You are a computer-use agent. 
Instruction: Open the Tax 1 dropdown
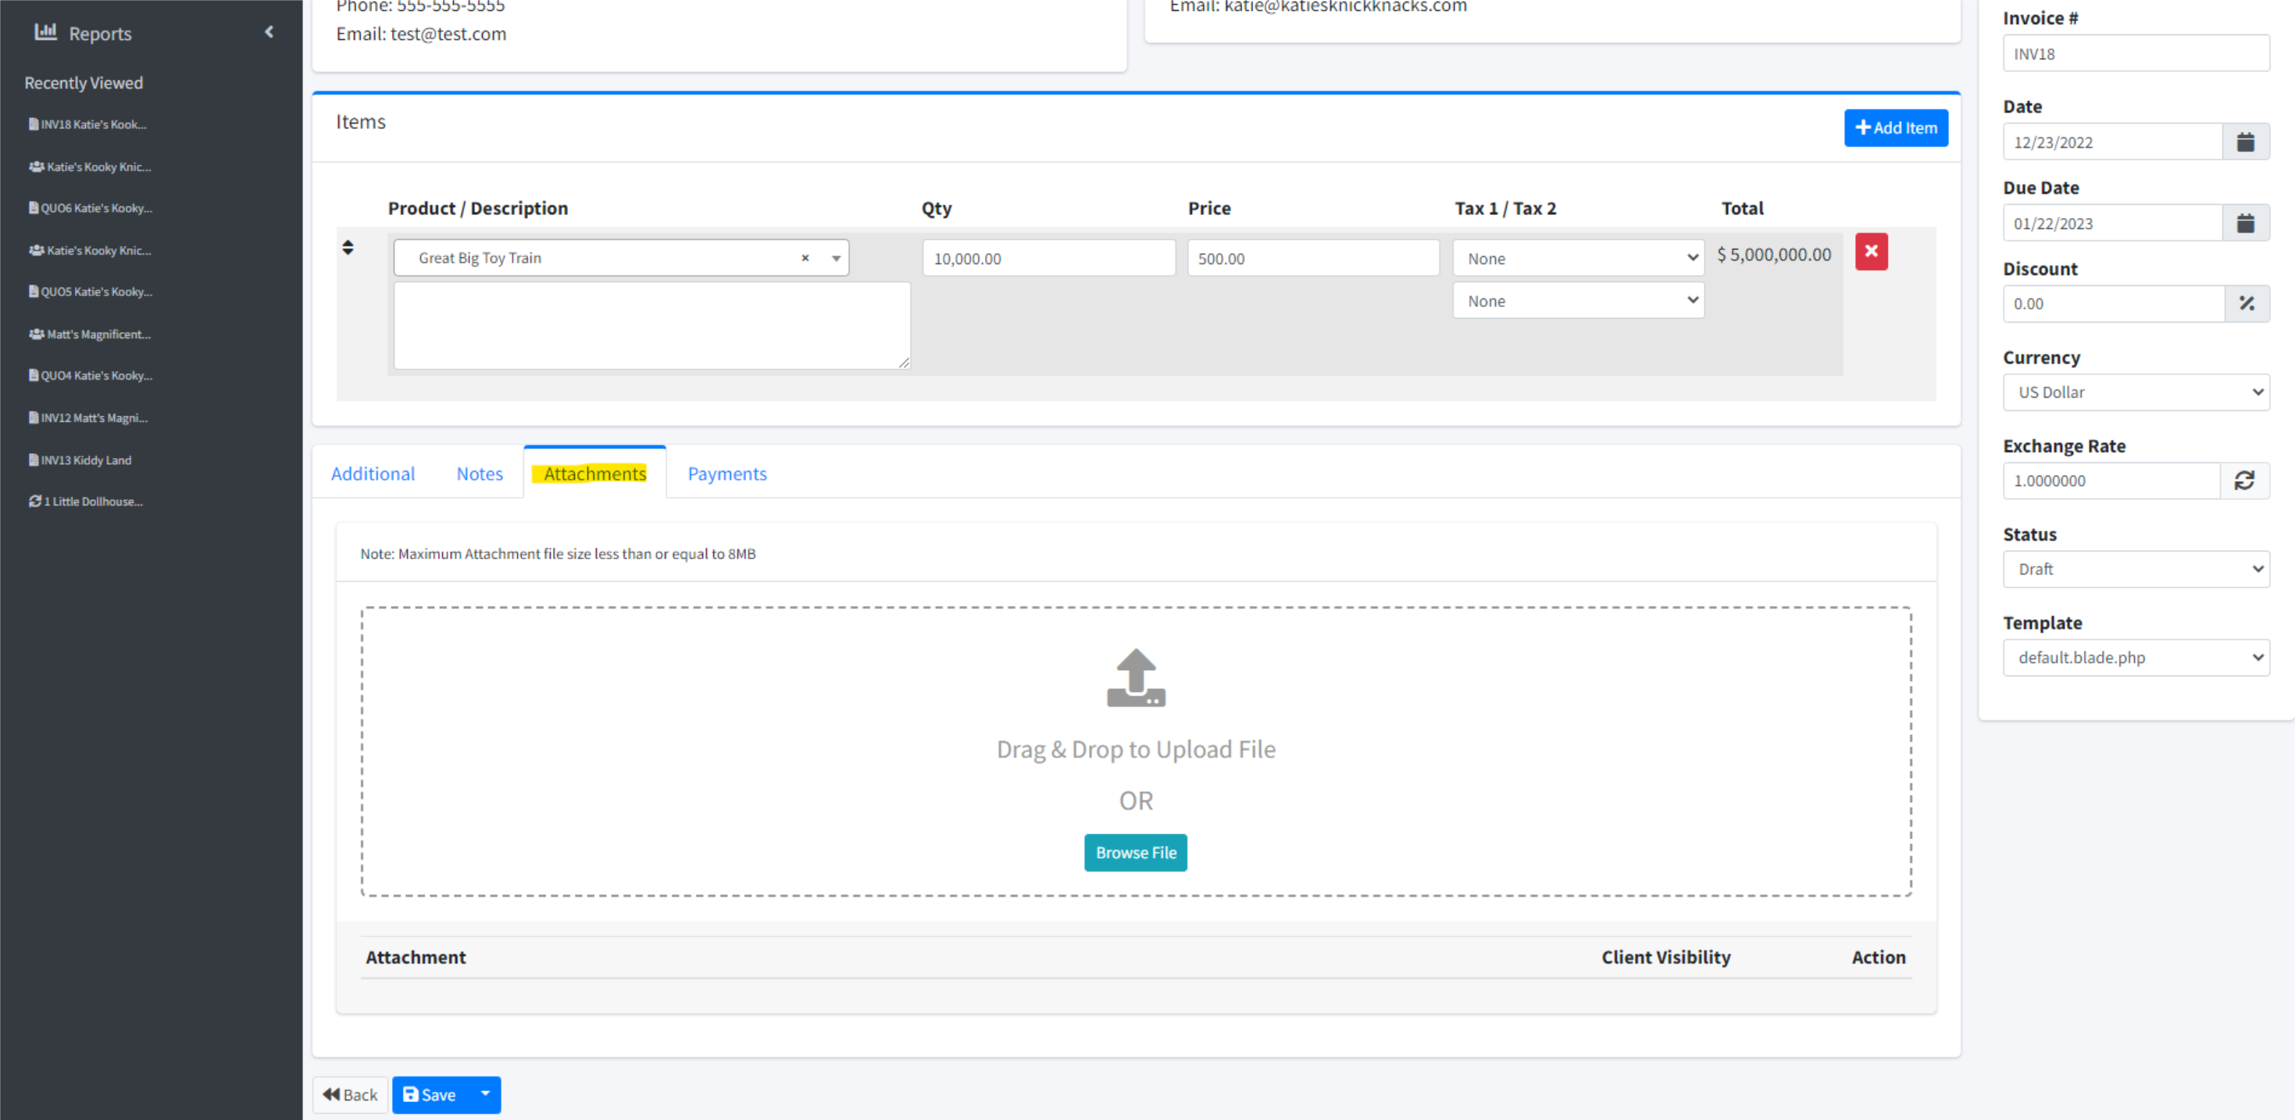(x=1578, y=259)
